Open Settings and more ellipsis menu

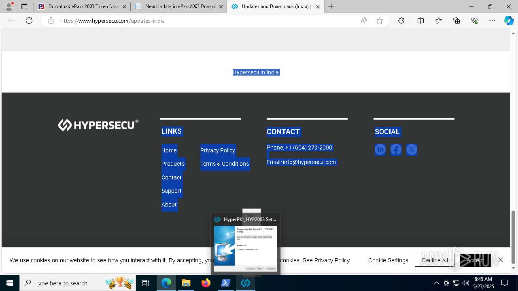click(x=492, y=21)
